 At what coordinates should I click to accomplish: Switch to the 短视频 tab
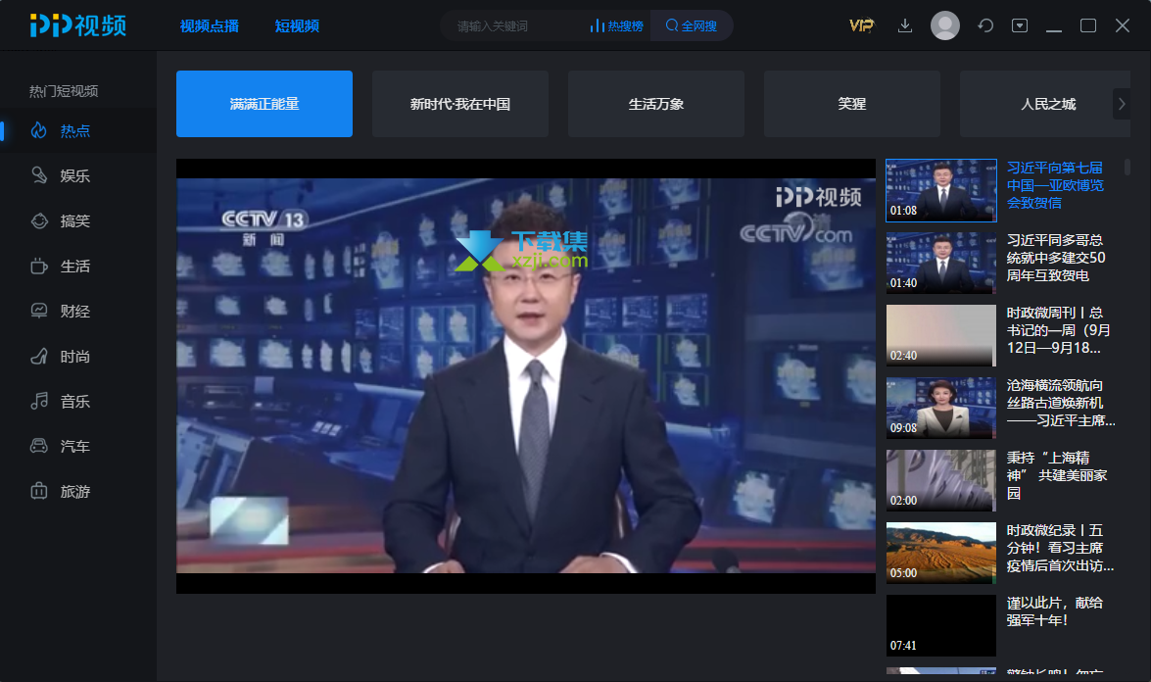tap(297, 25)
